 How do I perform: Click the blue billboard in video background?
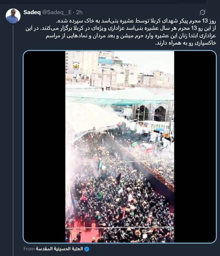pos(105,61)
